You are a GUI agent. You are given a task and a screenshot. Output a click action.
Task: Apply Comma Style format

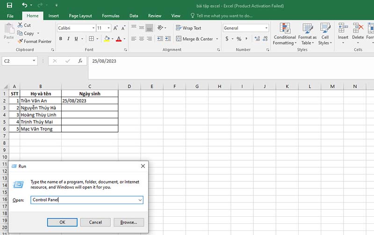point(246,39)
